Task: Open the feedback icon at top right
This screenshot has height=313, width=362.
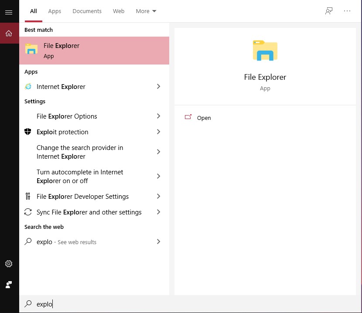Action: (x=329, y=11)
